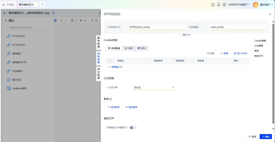Jump to Cookie参数 in the anchor navigation
Viewport: 275px width, 142px height.
pos(260,41)
